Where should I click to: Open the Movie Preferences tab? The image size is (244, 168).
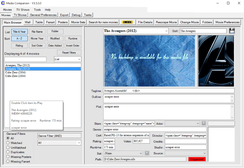click(227, 22)
